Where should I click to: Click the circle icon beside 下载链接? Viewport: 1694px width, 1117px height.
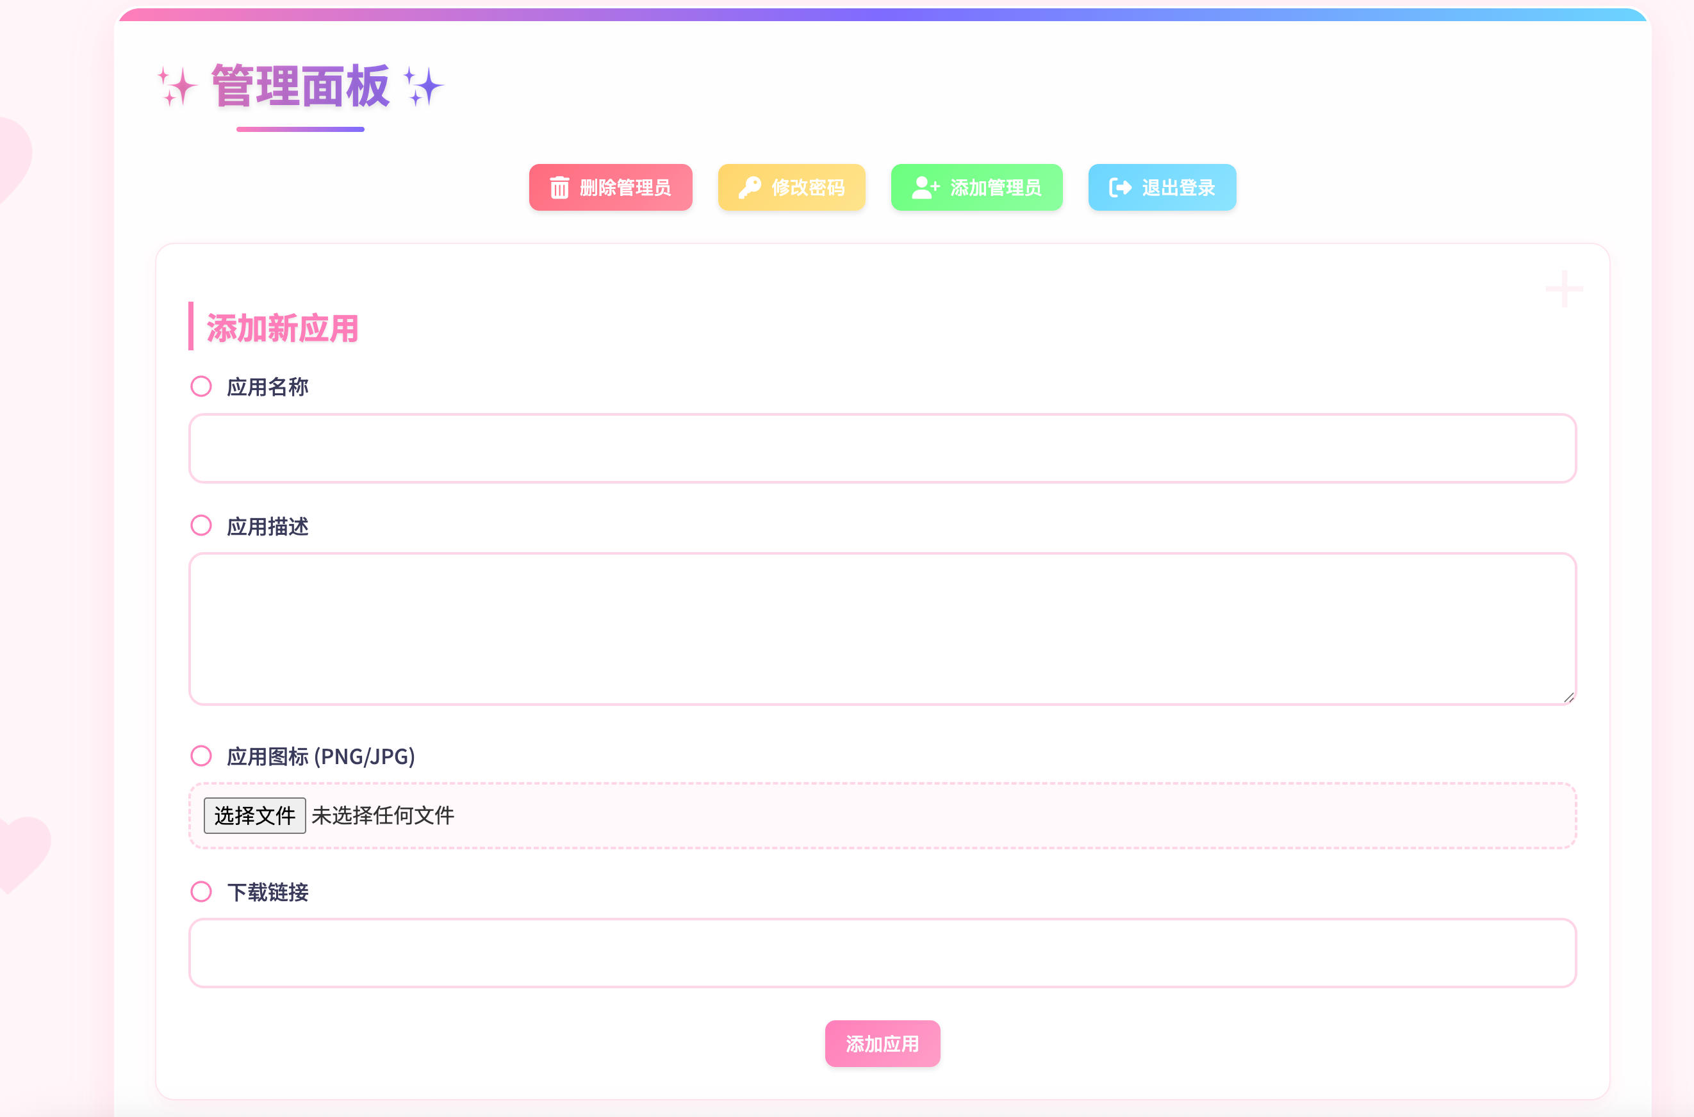click(x=201, y=892)
